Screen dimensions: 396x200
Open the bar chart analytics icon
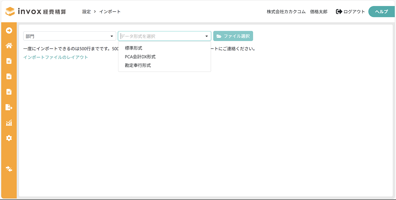tap(9, 123)
